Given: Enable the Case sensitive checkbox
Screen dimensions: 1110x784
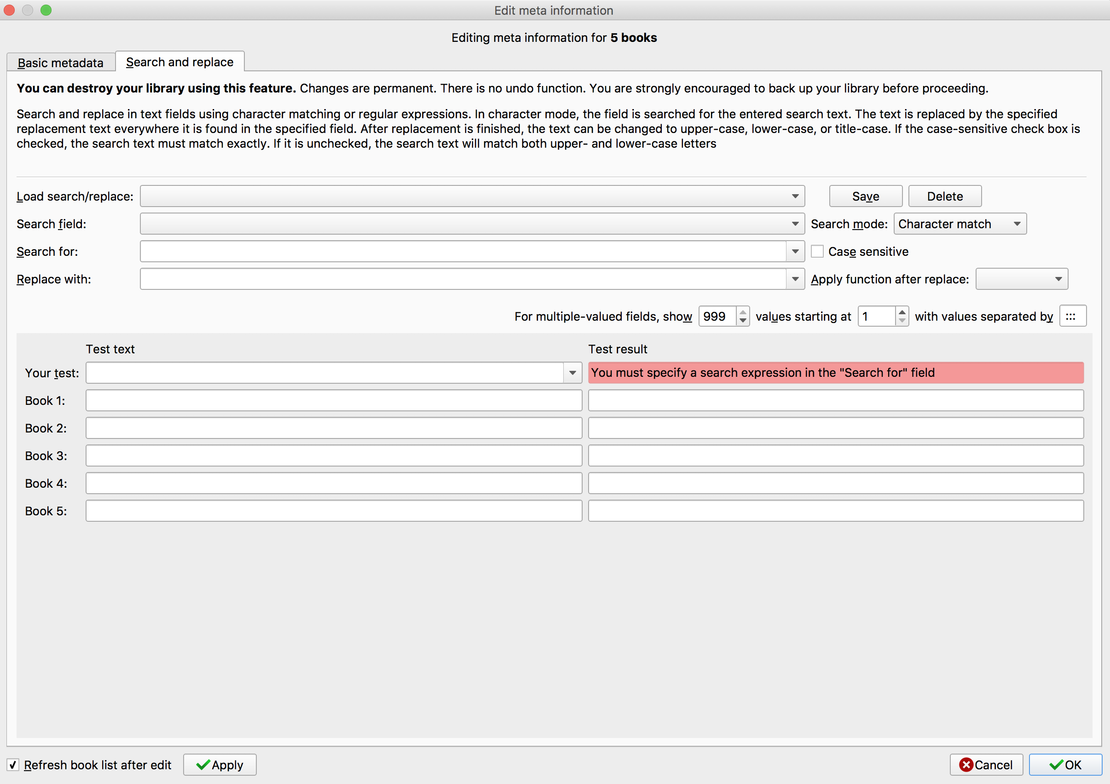Looking at the screenshot, I should pos(817,251).
